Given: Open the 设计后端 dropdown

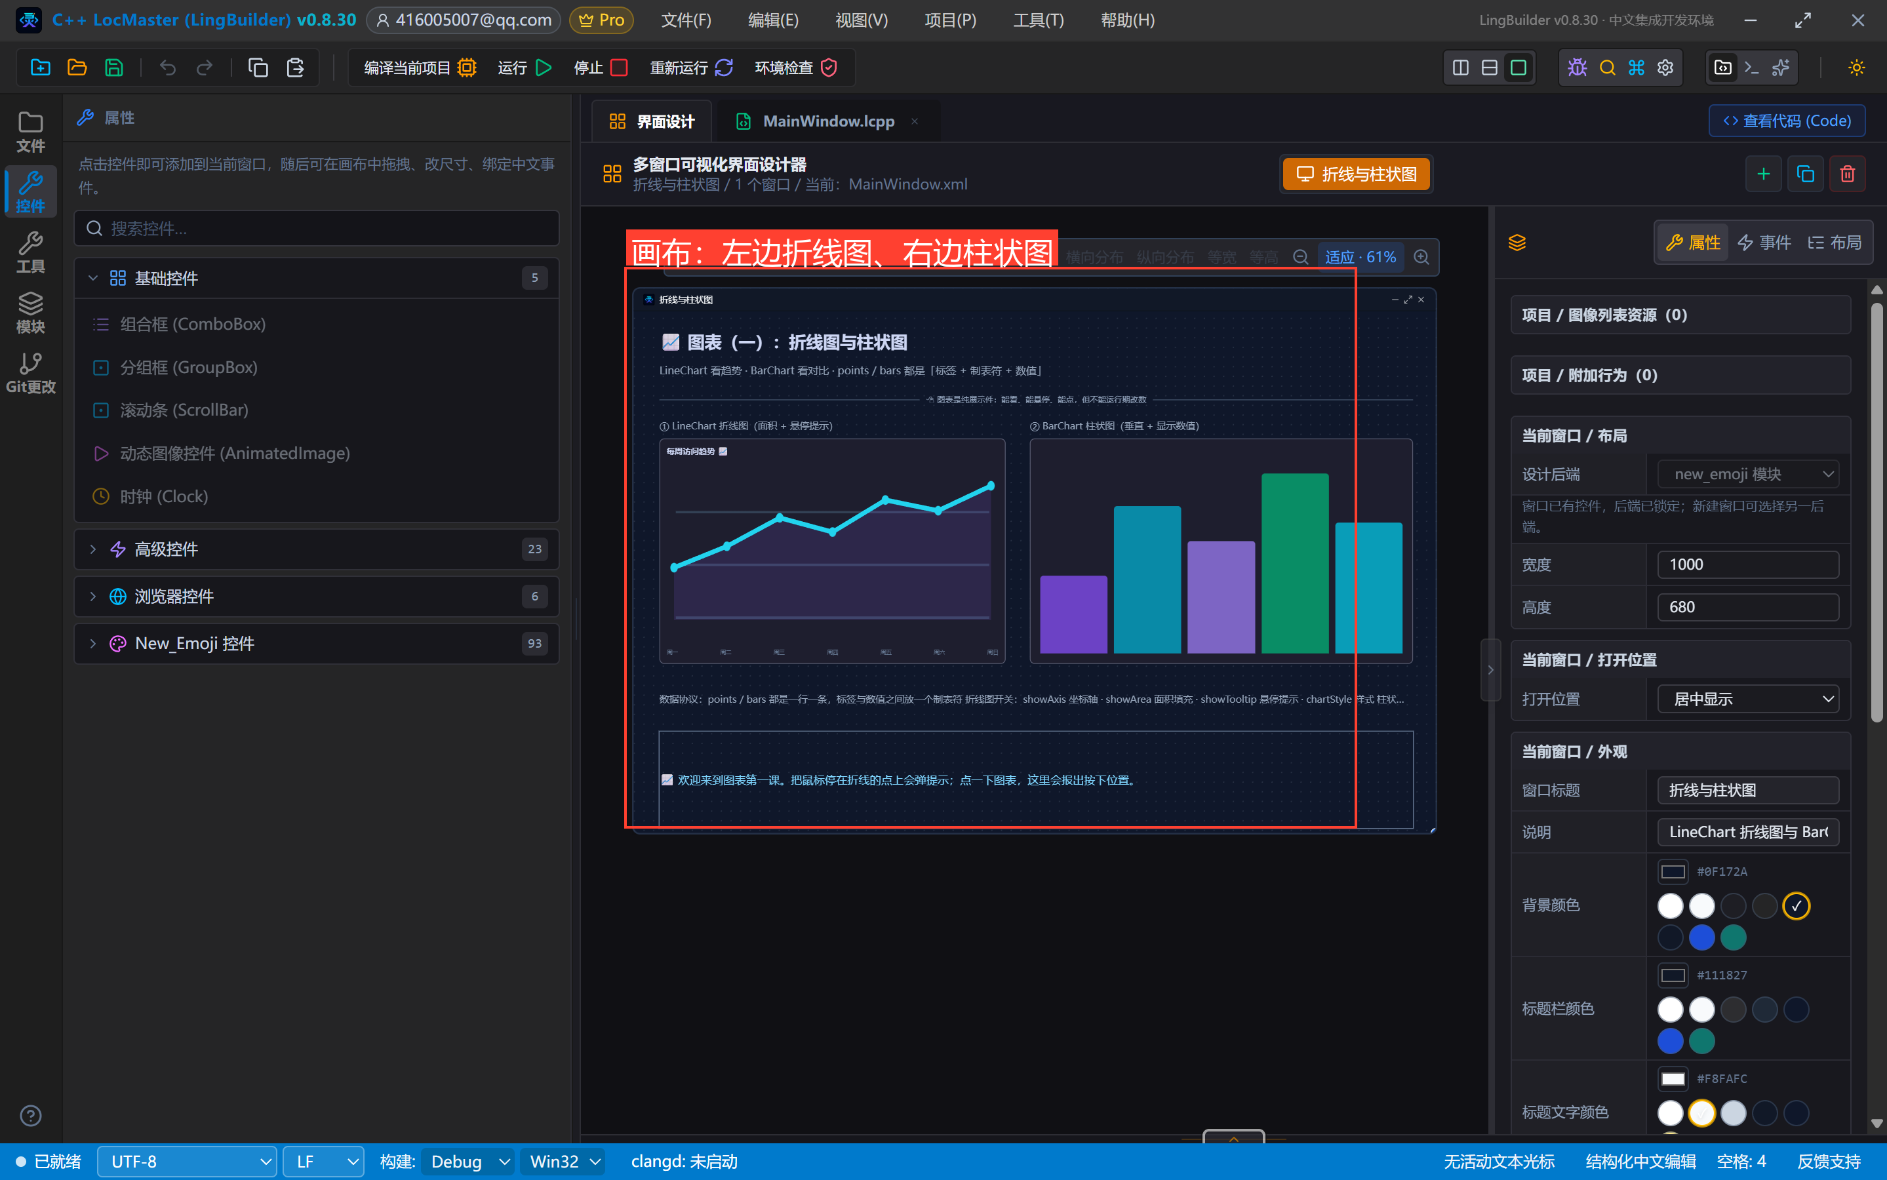Looking at the screenshot, I should pos(1747,475).
